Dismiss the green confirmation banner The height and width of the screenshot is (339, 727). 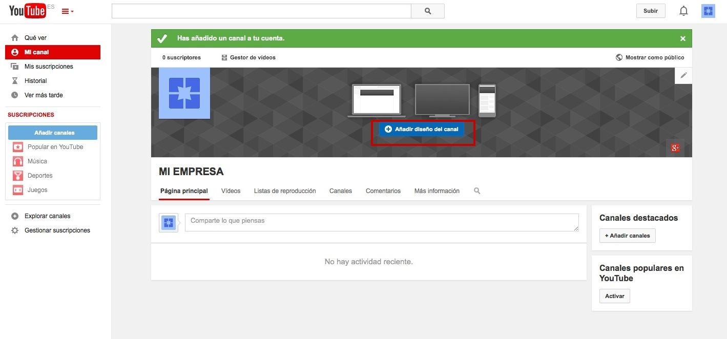(x=682, y=38)
